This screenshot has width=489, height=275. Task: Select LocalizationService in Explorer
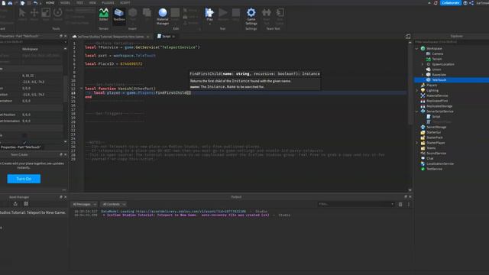[x=440, y=163]
